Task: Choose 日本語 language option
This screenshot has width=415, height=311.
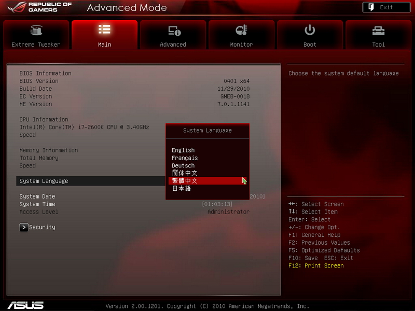Action: (181, 189)
